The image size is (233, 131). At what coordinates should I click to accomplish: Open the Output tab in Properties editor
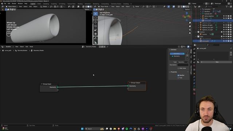194,56
